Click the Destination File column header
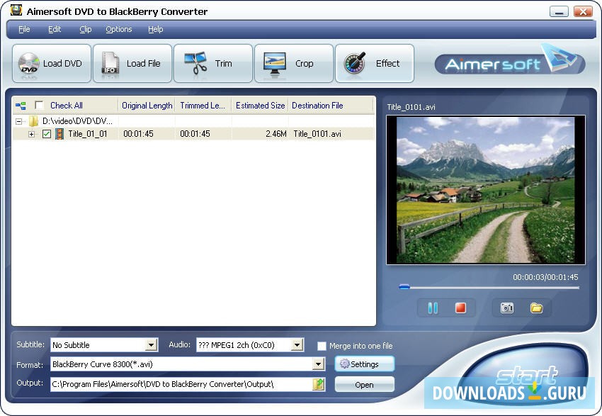The width and height of the screenshot is (602, 416). pos(331,106)
